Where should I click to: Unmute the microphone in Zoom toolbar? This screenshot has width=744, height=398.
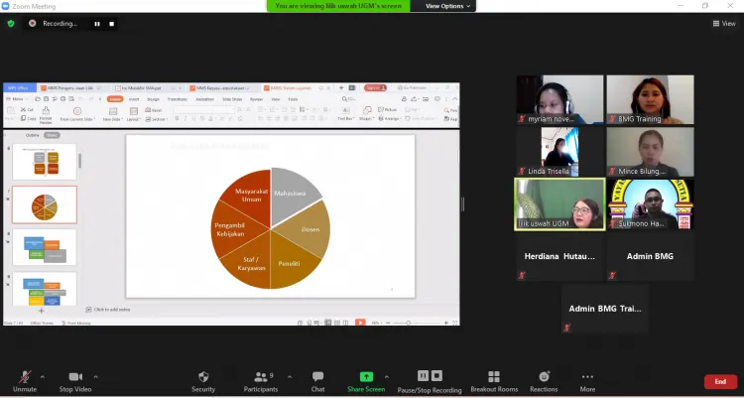tap(25, 382)
